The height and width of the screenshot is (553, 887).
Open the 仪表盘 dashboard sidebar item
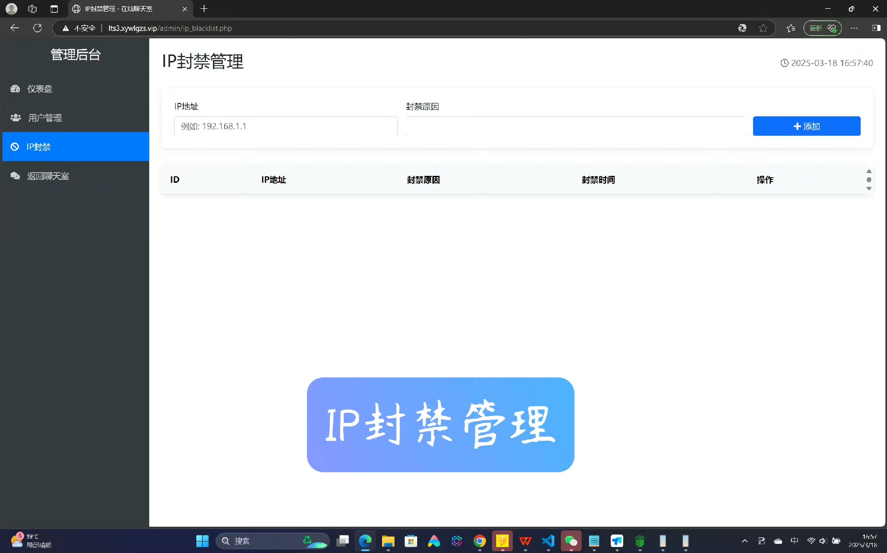coord(39,89)
